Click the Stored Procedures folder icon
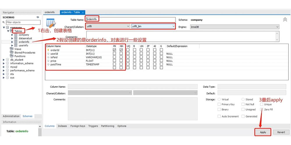Image resolution: width=291 pixels, height=145 pixels. [12, 52]
